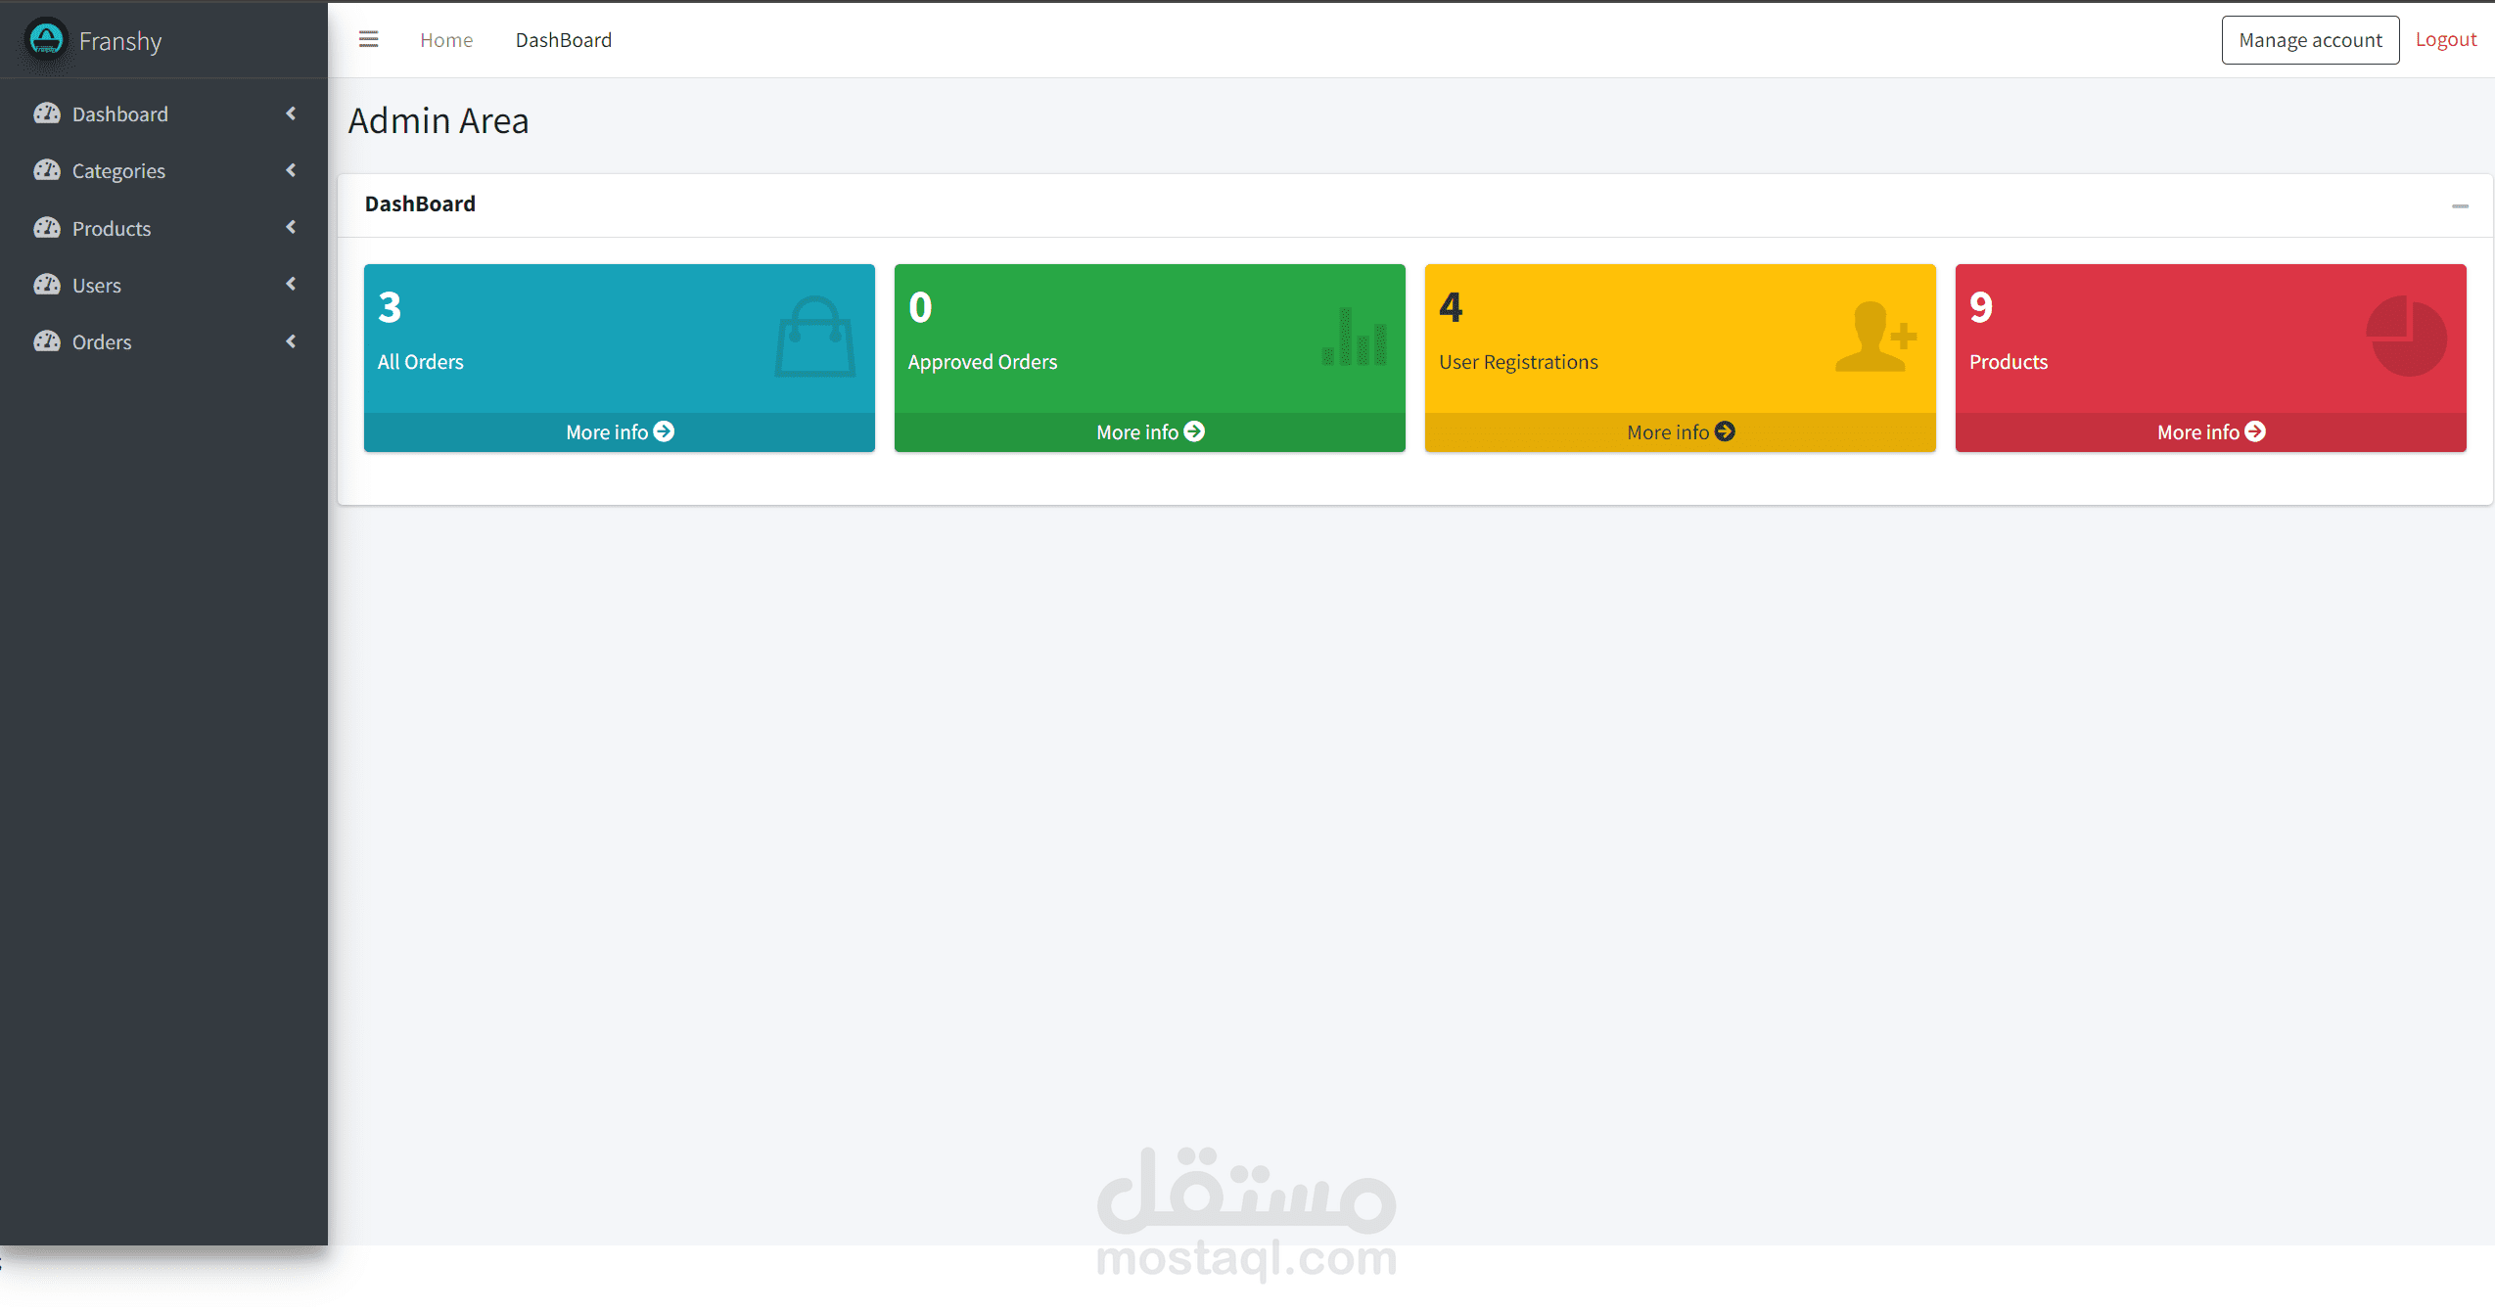Click the add-user icon on User Registrations

point(1874,337)
